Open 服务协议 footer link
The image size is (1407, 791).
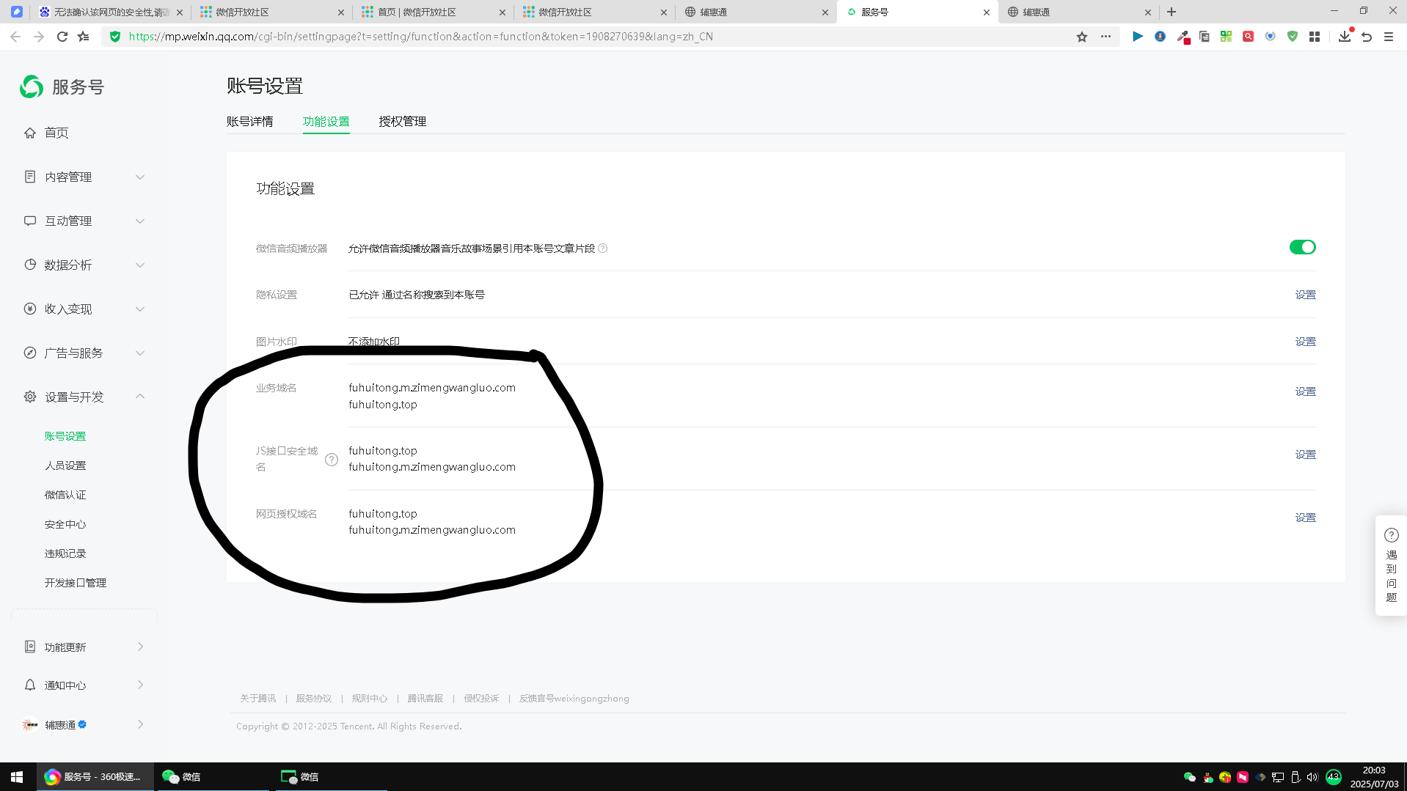[x=314, y=699]
